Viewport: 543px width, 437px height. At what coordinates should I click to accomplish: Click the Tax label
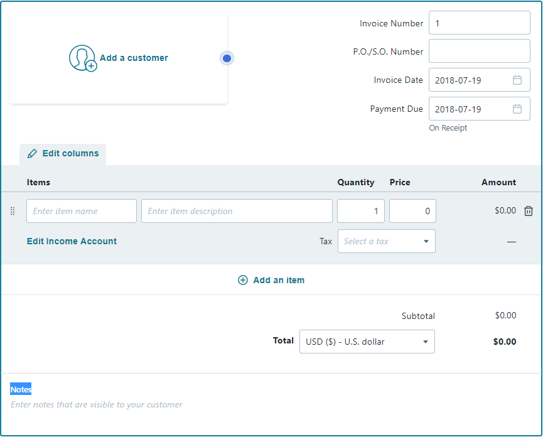pos(326,241)
